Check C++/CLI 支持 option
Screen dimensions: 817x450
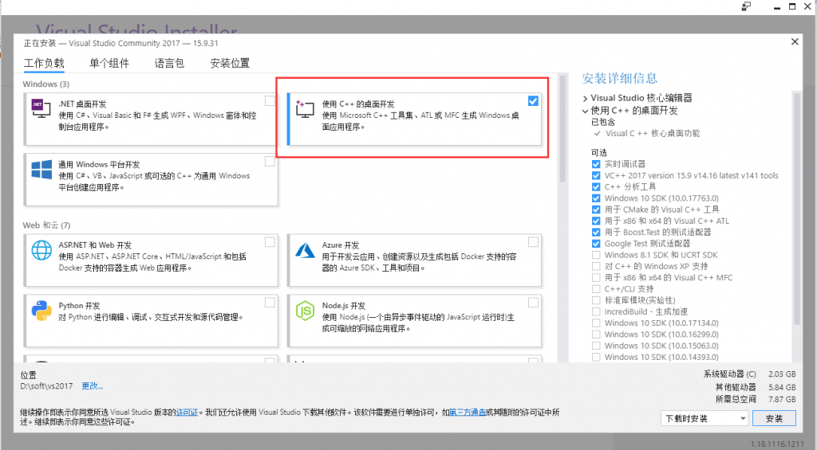pyautogui.click(x=596, y=289)
